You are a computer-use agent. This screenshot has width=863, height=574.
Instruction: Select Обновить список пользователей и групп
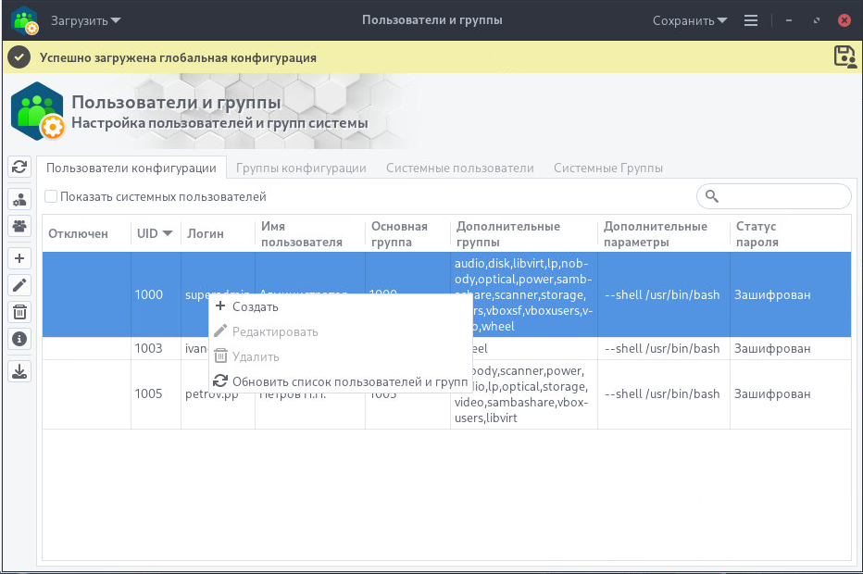[349, 381]
